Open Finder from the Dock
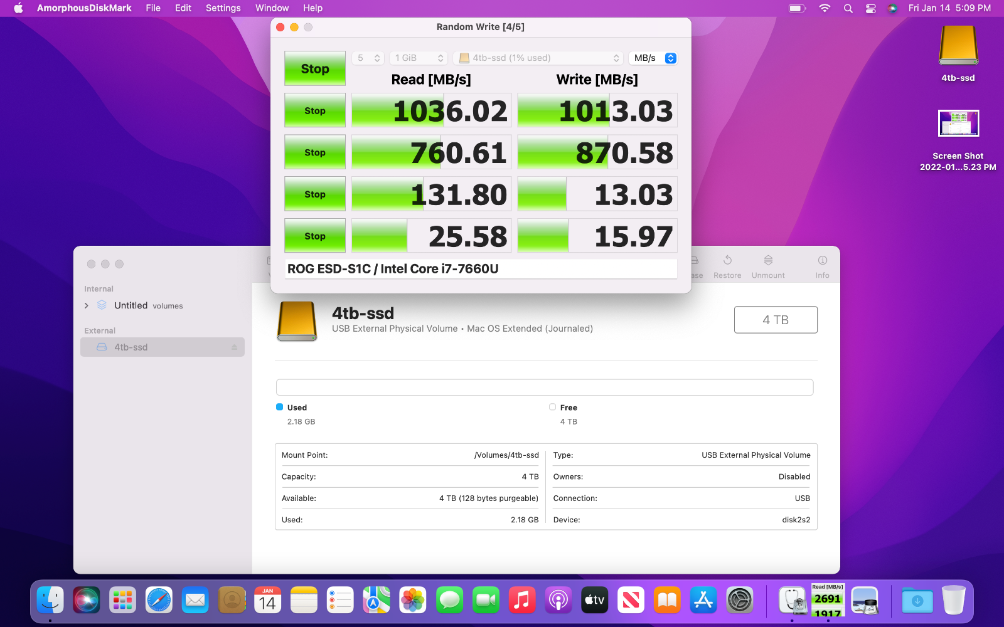Image resolution: width=1004 pixels, height=627 pixels. (50, 601)
